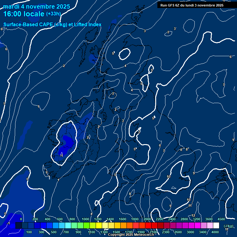Click the contour label 12 near the legend
The image size is (237, 237).
tap(193, 215)
